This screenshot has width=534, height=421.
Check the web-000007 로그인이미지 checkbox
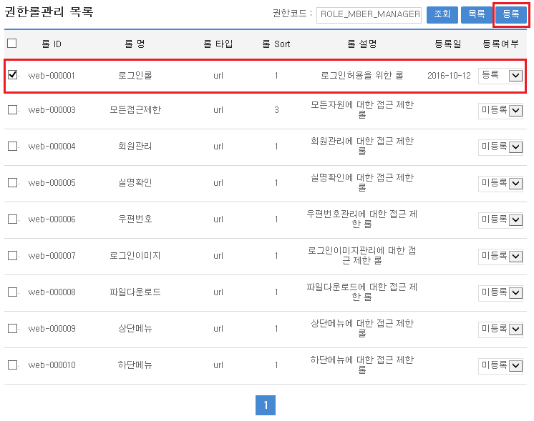pos(12,256)
